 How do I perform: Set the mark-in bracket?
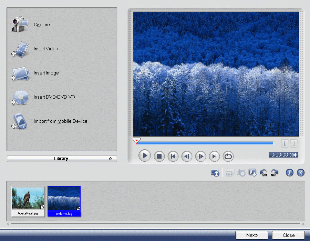285,143
